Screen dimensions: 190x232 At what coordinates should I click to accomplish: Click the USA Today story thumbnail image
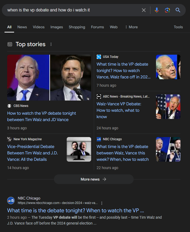[168, 67]
